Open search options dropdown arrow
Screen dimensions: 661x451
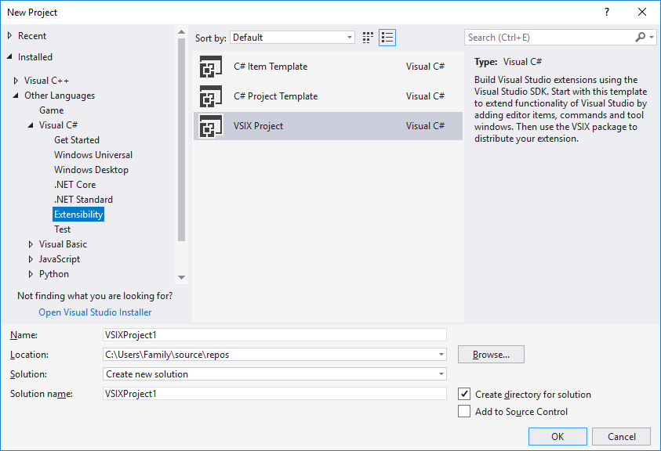[652, 38]
